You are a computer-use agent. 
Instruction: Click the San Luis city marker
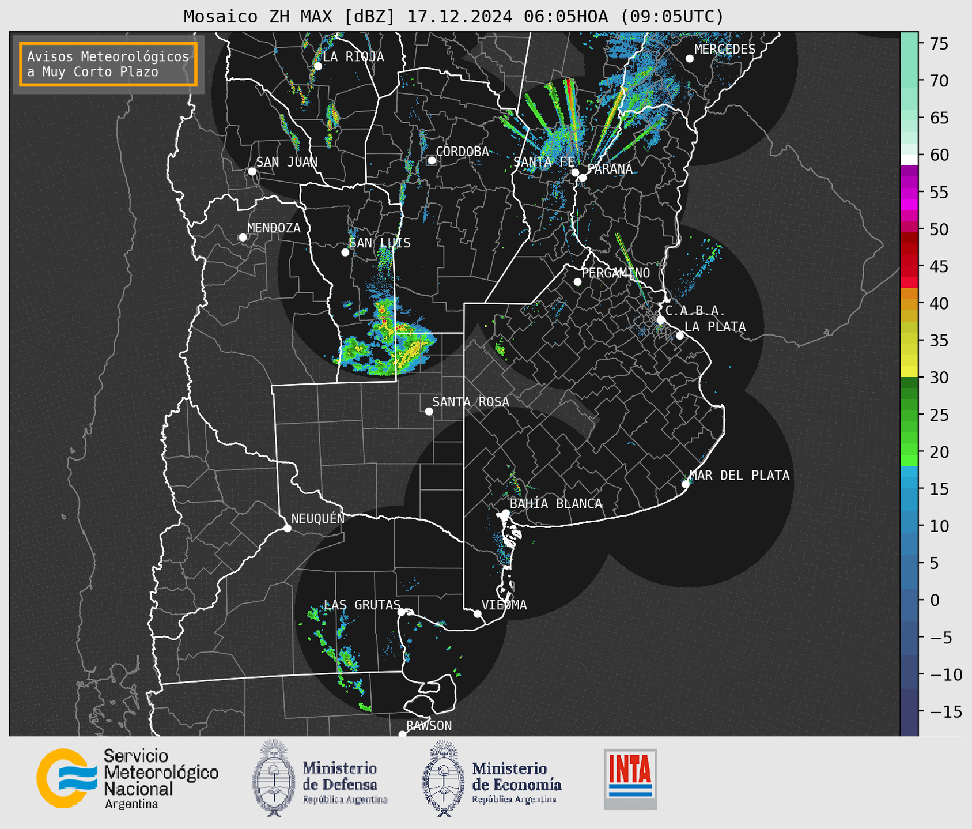click(x=345, y=252)
